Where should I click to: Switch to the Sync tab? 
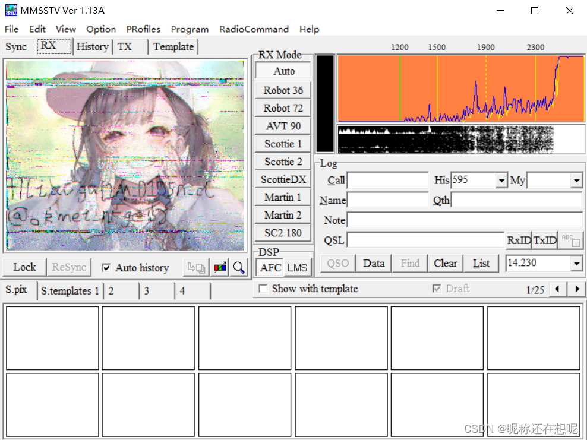click(16, 47)
